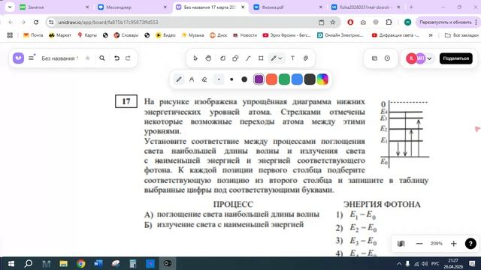Show more bookmarks chevron

pyautogui.click(x=431, y=35)
